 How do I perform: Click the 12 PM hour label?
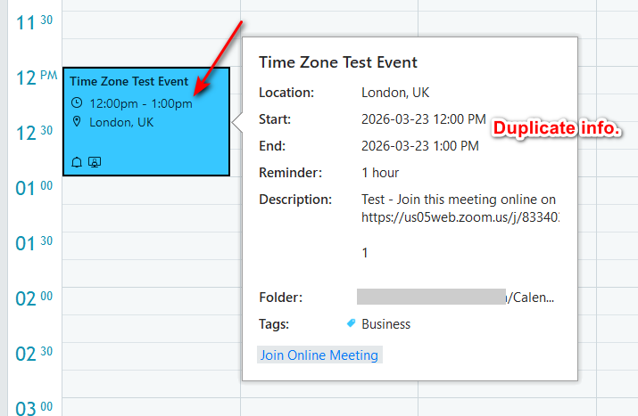36,78
